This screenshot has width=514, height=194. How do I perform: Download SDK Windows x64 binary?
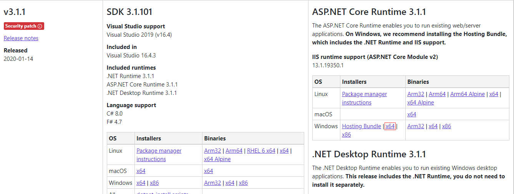(230, 183)
